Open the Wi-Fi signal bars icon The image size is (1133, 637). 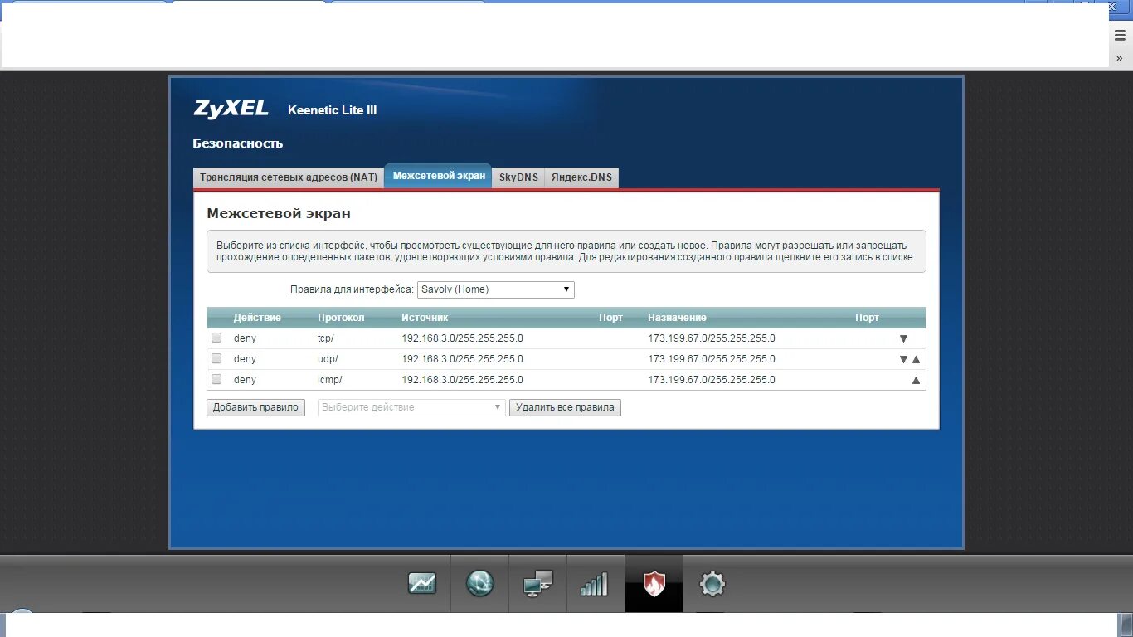(596, 584)
